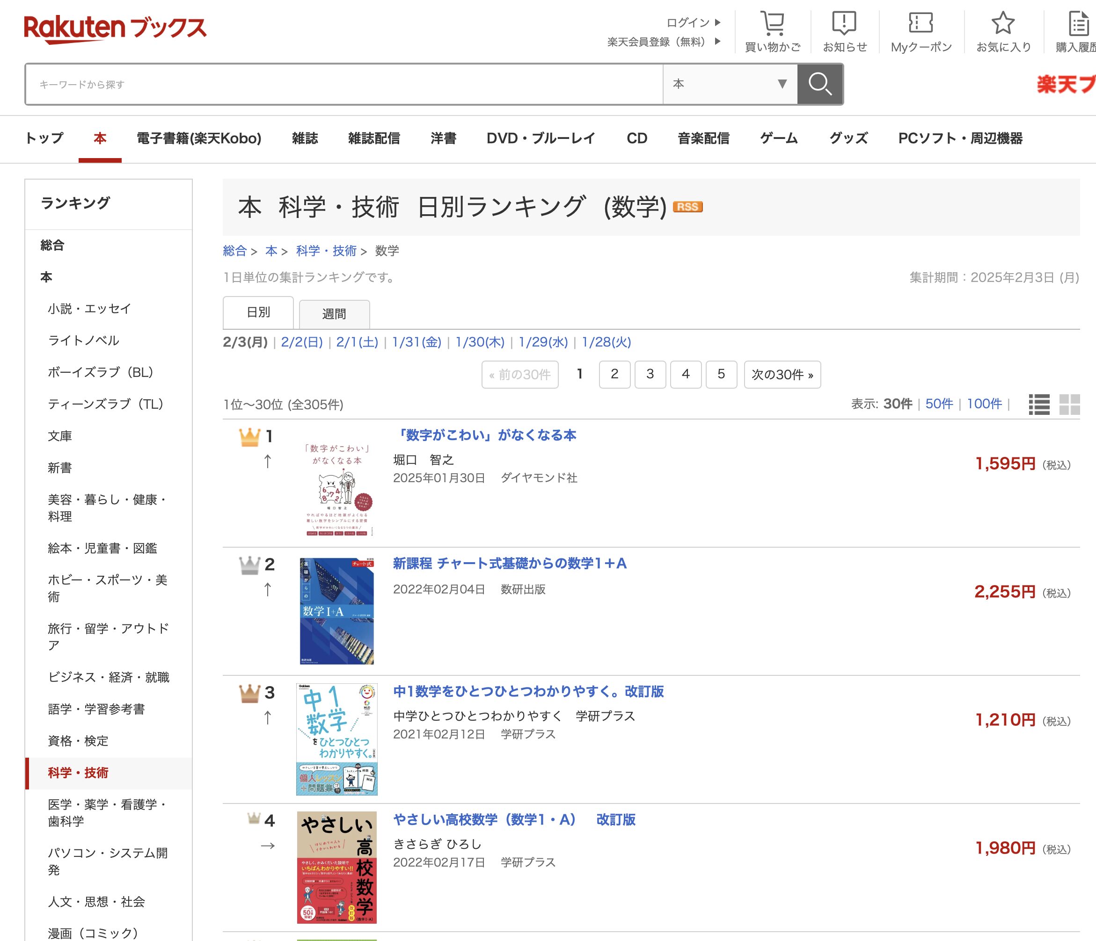This screenshot has width=1096, height=941.
Task: Go to results page 5
Action: pyautogui.click(x=721, y=374)
